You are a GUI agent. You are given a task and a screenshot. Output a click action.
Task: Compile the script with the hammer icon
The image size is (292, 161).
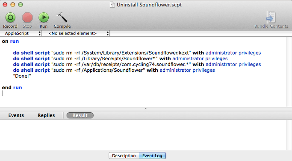pos(62,18)
